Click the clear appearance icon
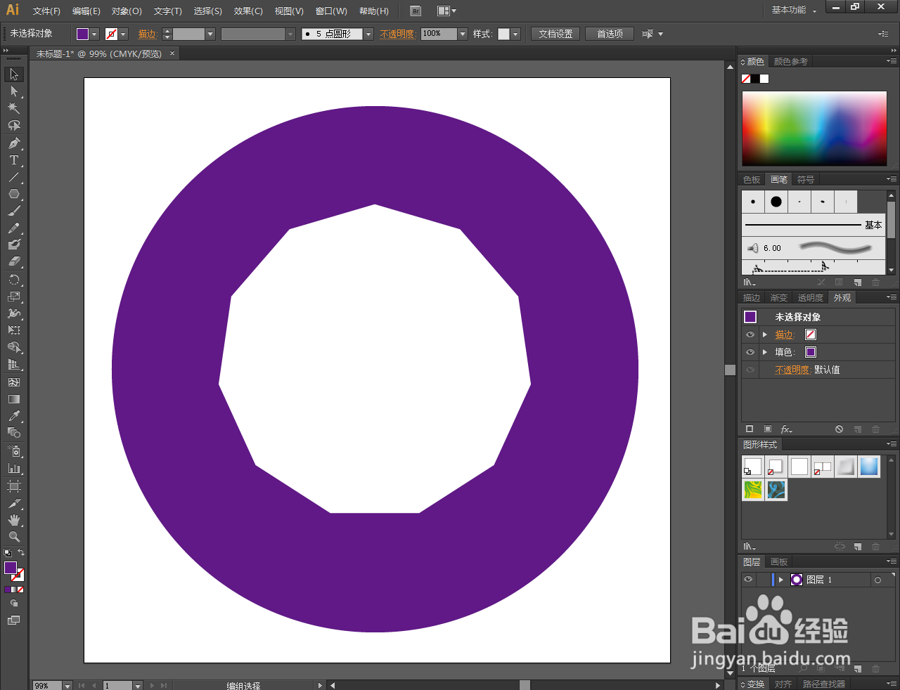This screenshot has width=900, height=690. [839, 429]
